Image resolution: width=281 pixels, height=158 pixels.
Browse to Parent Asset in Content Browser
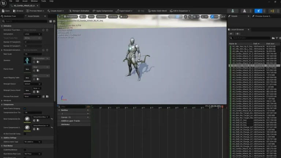point(38,71)
